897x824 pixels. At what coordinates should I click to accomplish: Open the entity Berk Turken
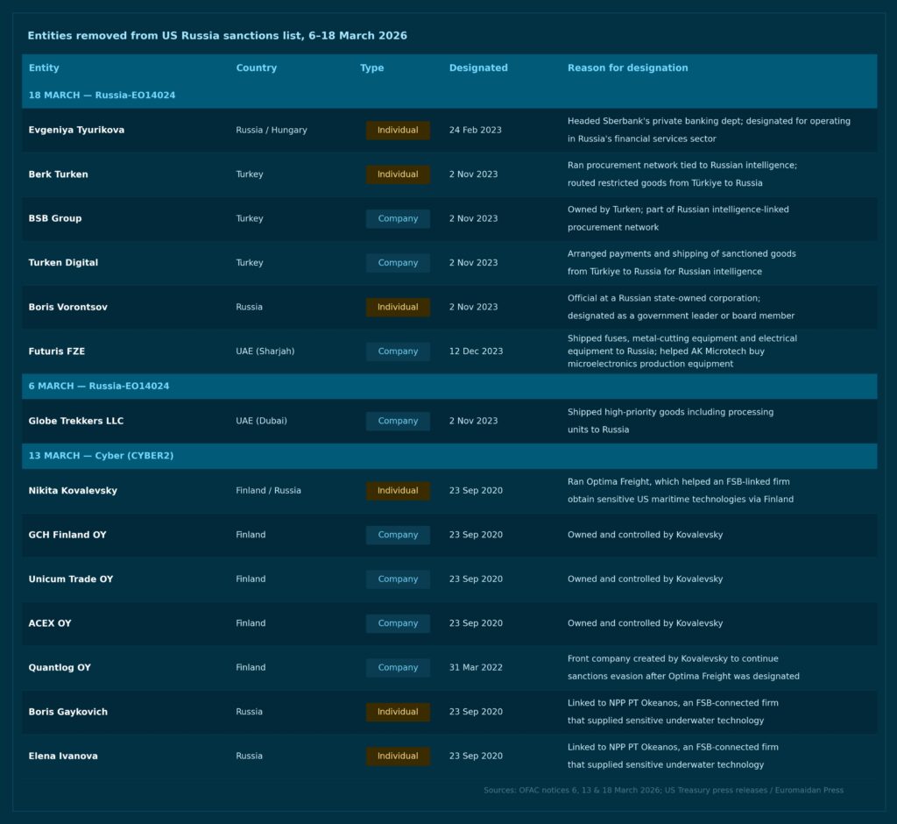coord(59,174)
